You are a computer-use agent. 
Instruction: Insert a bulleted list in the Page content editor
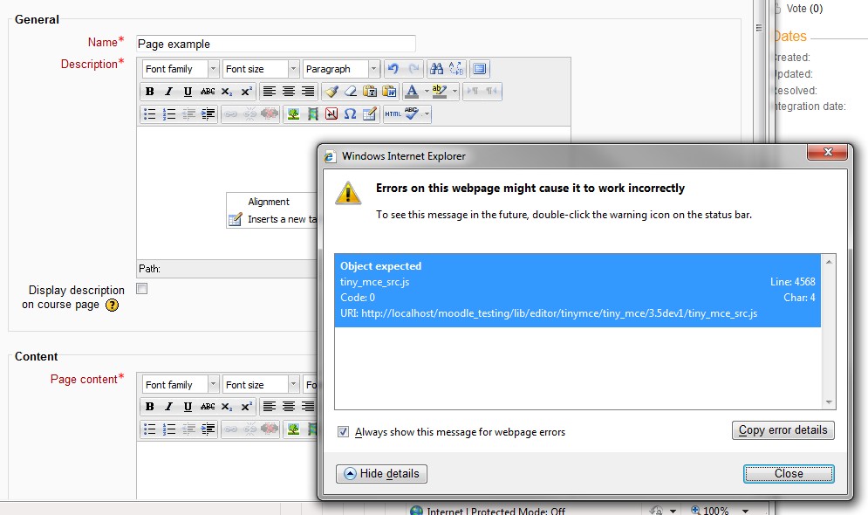click(149, 429)
